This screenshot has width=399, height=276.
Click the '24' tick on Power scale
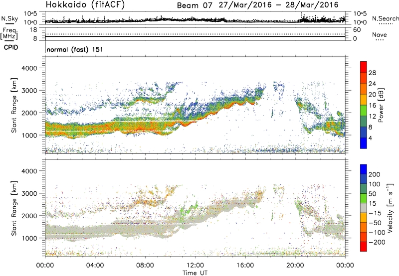[x=372, y=84]
